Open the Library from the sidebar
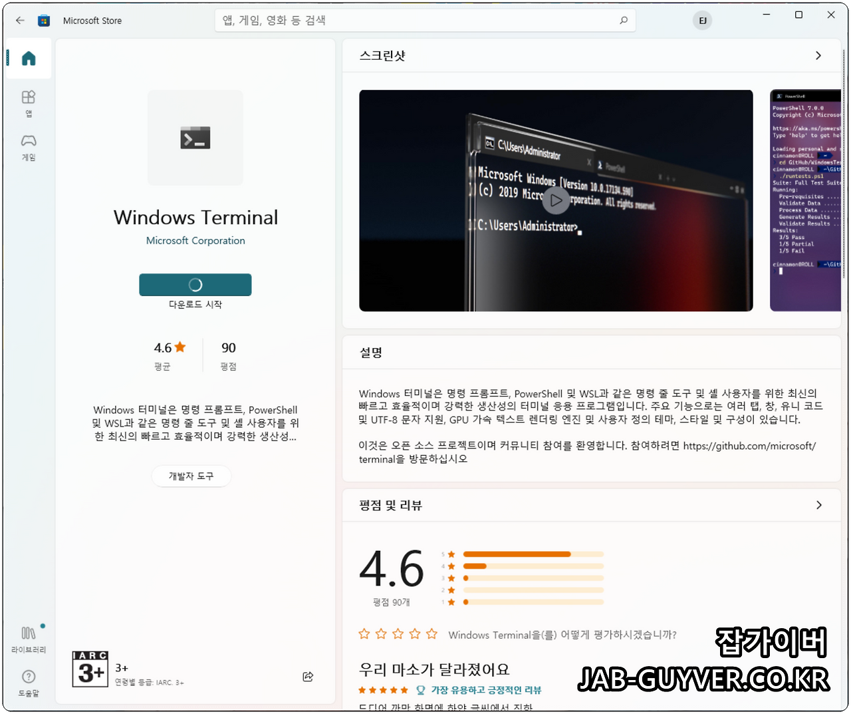The image size is (851, 714). point(28,637)
